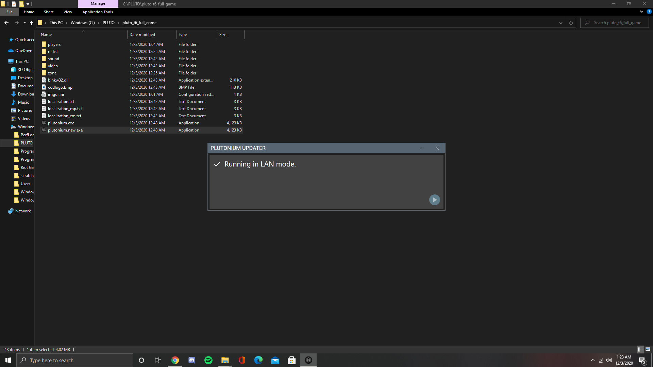Image resolution: width=653 pixels, height=367 pixels.
Task: Select the imgui.ini file icon
Action: point(44,94)
